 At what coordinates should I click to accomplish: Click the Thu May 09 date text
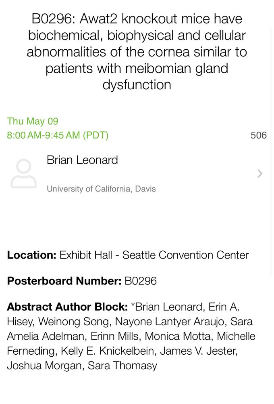(x=33, y=121)
